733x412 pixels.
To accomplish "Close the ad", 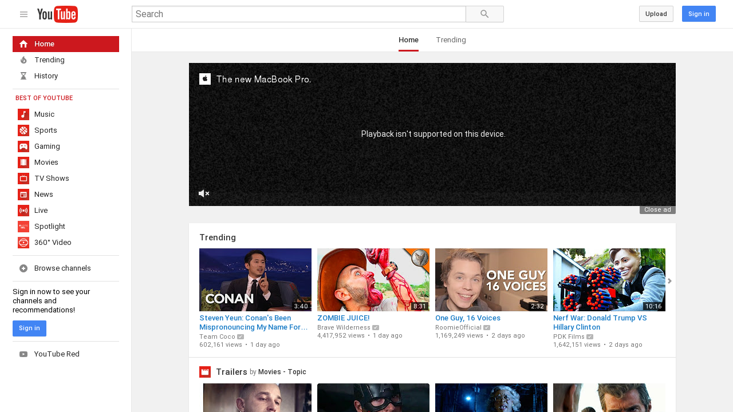I will click(x=657, y=210).
